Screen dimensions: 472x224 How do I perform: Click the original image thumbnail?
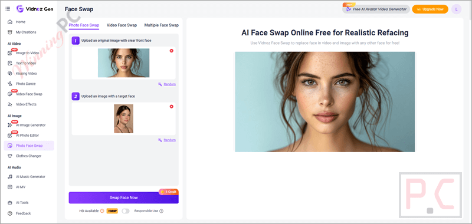pos(123,63)
